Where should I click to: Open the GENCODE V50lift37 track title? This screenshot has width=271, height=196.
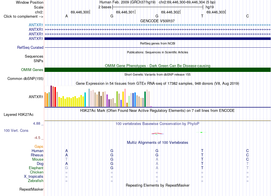tap(157, 21)
